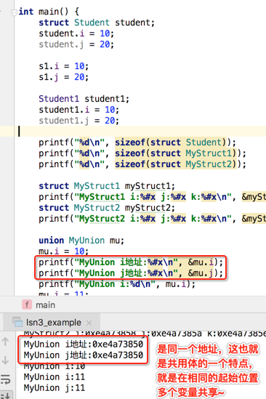The width and height of the screenshot is (266, 399).
Task: Click the down arrow in run panel
Action: (x=5, y=360)
